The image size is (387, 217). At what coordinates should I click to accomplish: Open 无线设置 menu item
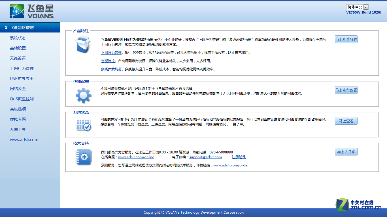click(x=18, y=58)
